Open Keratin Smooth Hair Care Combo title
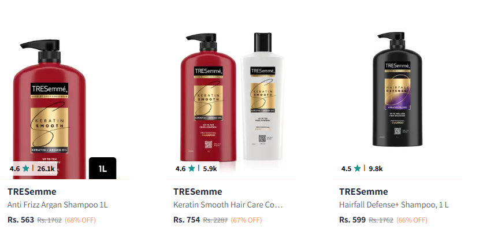 228,205
